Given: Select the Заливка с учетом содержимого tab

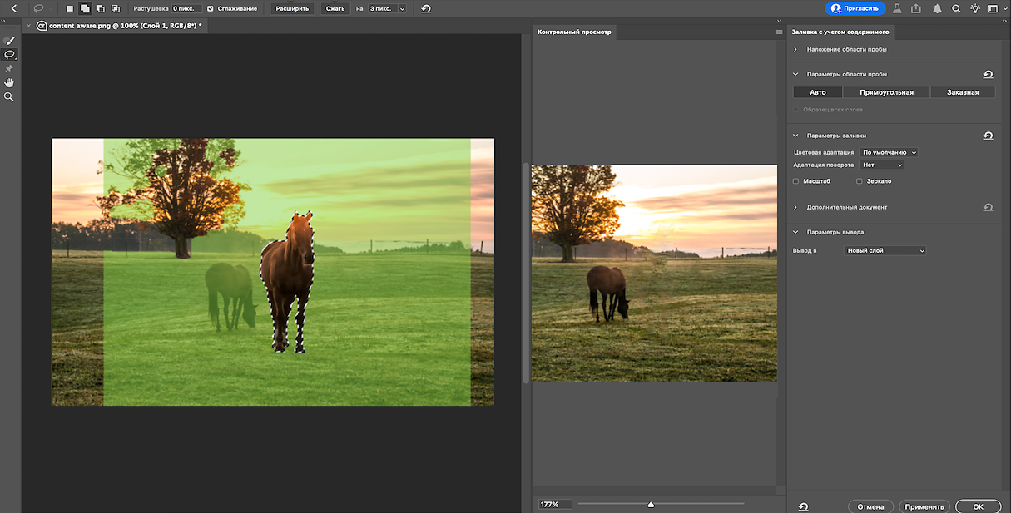Looking at the screenshot, I should [x=840, y=32].
